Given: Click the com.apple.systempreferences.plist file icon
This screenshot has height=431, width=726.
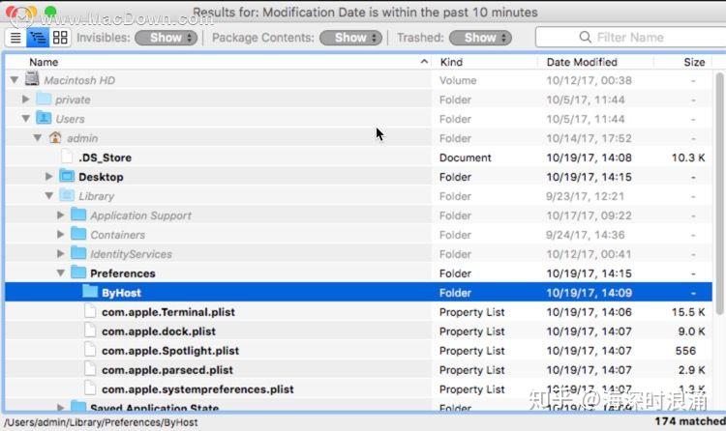Looking at the screenshot, I should (x=90, y=388).
